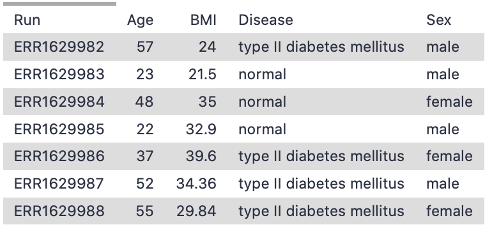Click BMI value 39.6
The image size is (492, 234).
pyautogui.click(x=201, y=156)
